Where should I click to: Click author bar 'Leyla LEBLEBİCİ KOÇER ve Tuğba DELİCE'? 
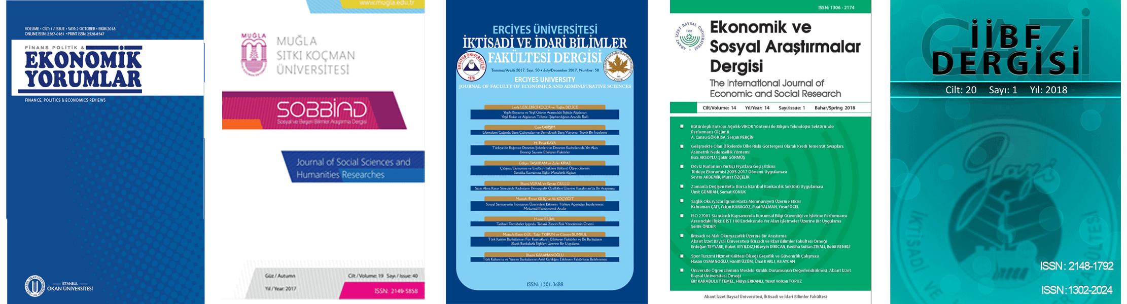click(x=545, y=107)
